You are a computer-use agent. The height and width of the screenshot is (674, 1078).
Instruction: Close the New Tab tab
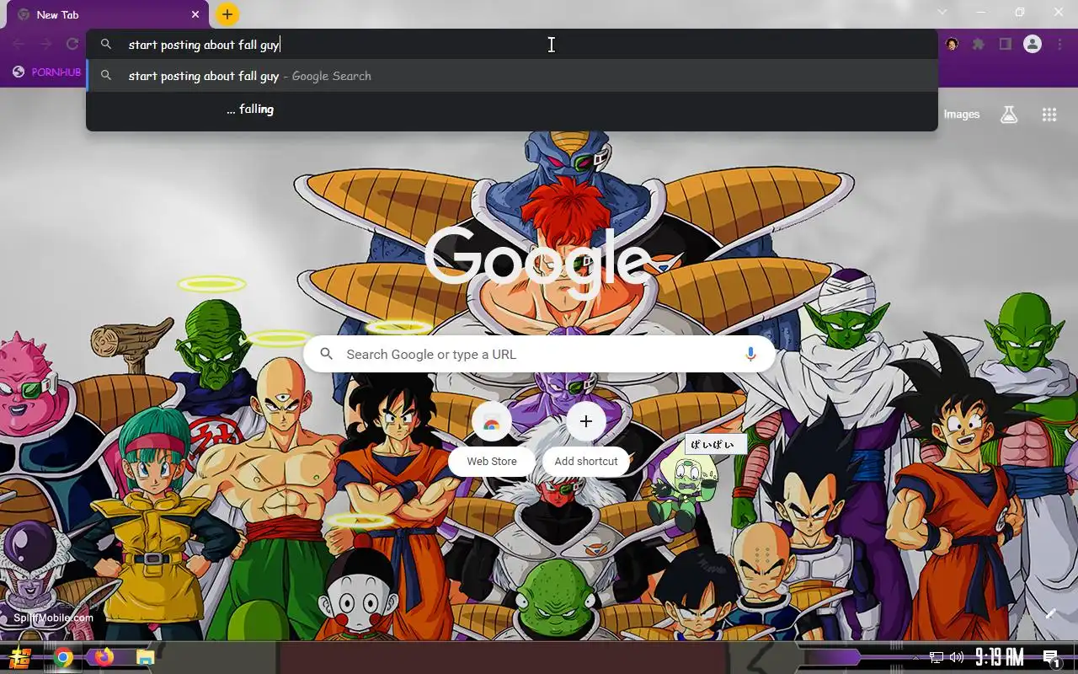(x=195, y=14)
